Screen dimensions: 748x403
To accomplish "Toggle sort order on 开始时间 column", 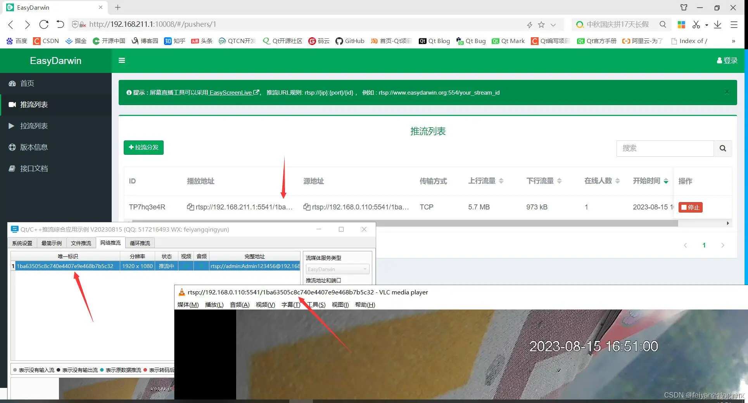I will tap(666, 181).
